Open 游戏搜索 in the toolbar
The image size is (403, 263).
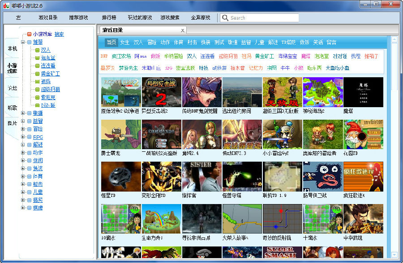[x=170, y=18]
